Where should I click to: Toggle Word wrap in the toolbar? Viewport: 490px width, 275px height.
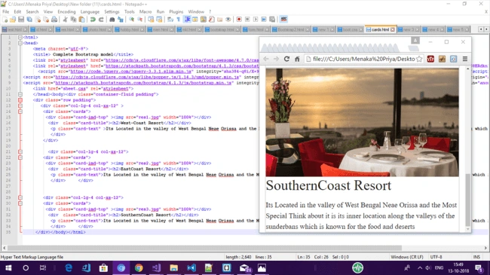[170, 20]
